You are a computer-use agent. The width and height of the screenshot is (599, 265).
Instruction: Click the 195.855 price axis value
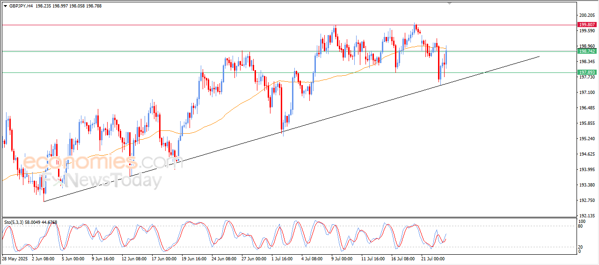pos(587,123)
